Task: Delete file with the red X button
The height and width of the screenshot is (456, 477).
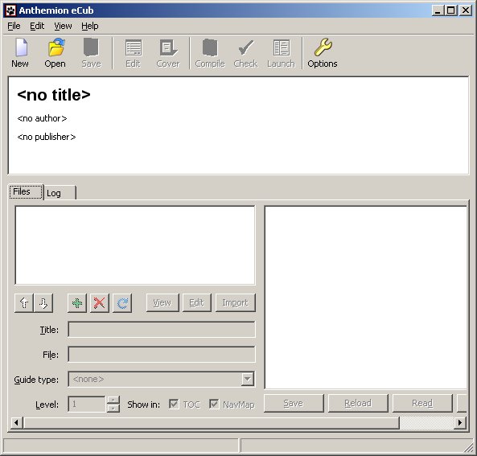Action: pyautogui.click(x=100, y=303)
